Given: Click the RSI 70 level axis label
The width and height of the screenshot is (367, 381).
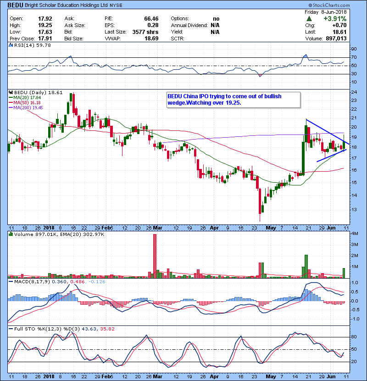Looking at the screenshot, I should 354,57.
